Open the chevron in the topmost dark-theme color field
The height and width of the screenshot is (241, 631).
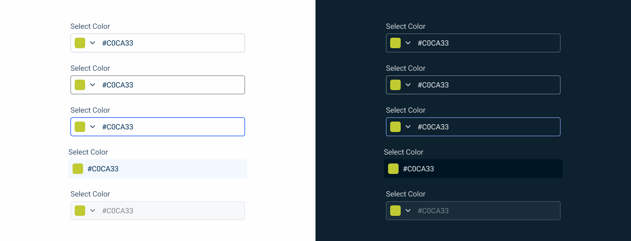tap(408, 43)
